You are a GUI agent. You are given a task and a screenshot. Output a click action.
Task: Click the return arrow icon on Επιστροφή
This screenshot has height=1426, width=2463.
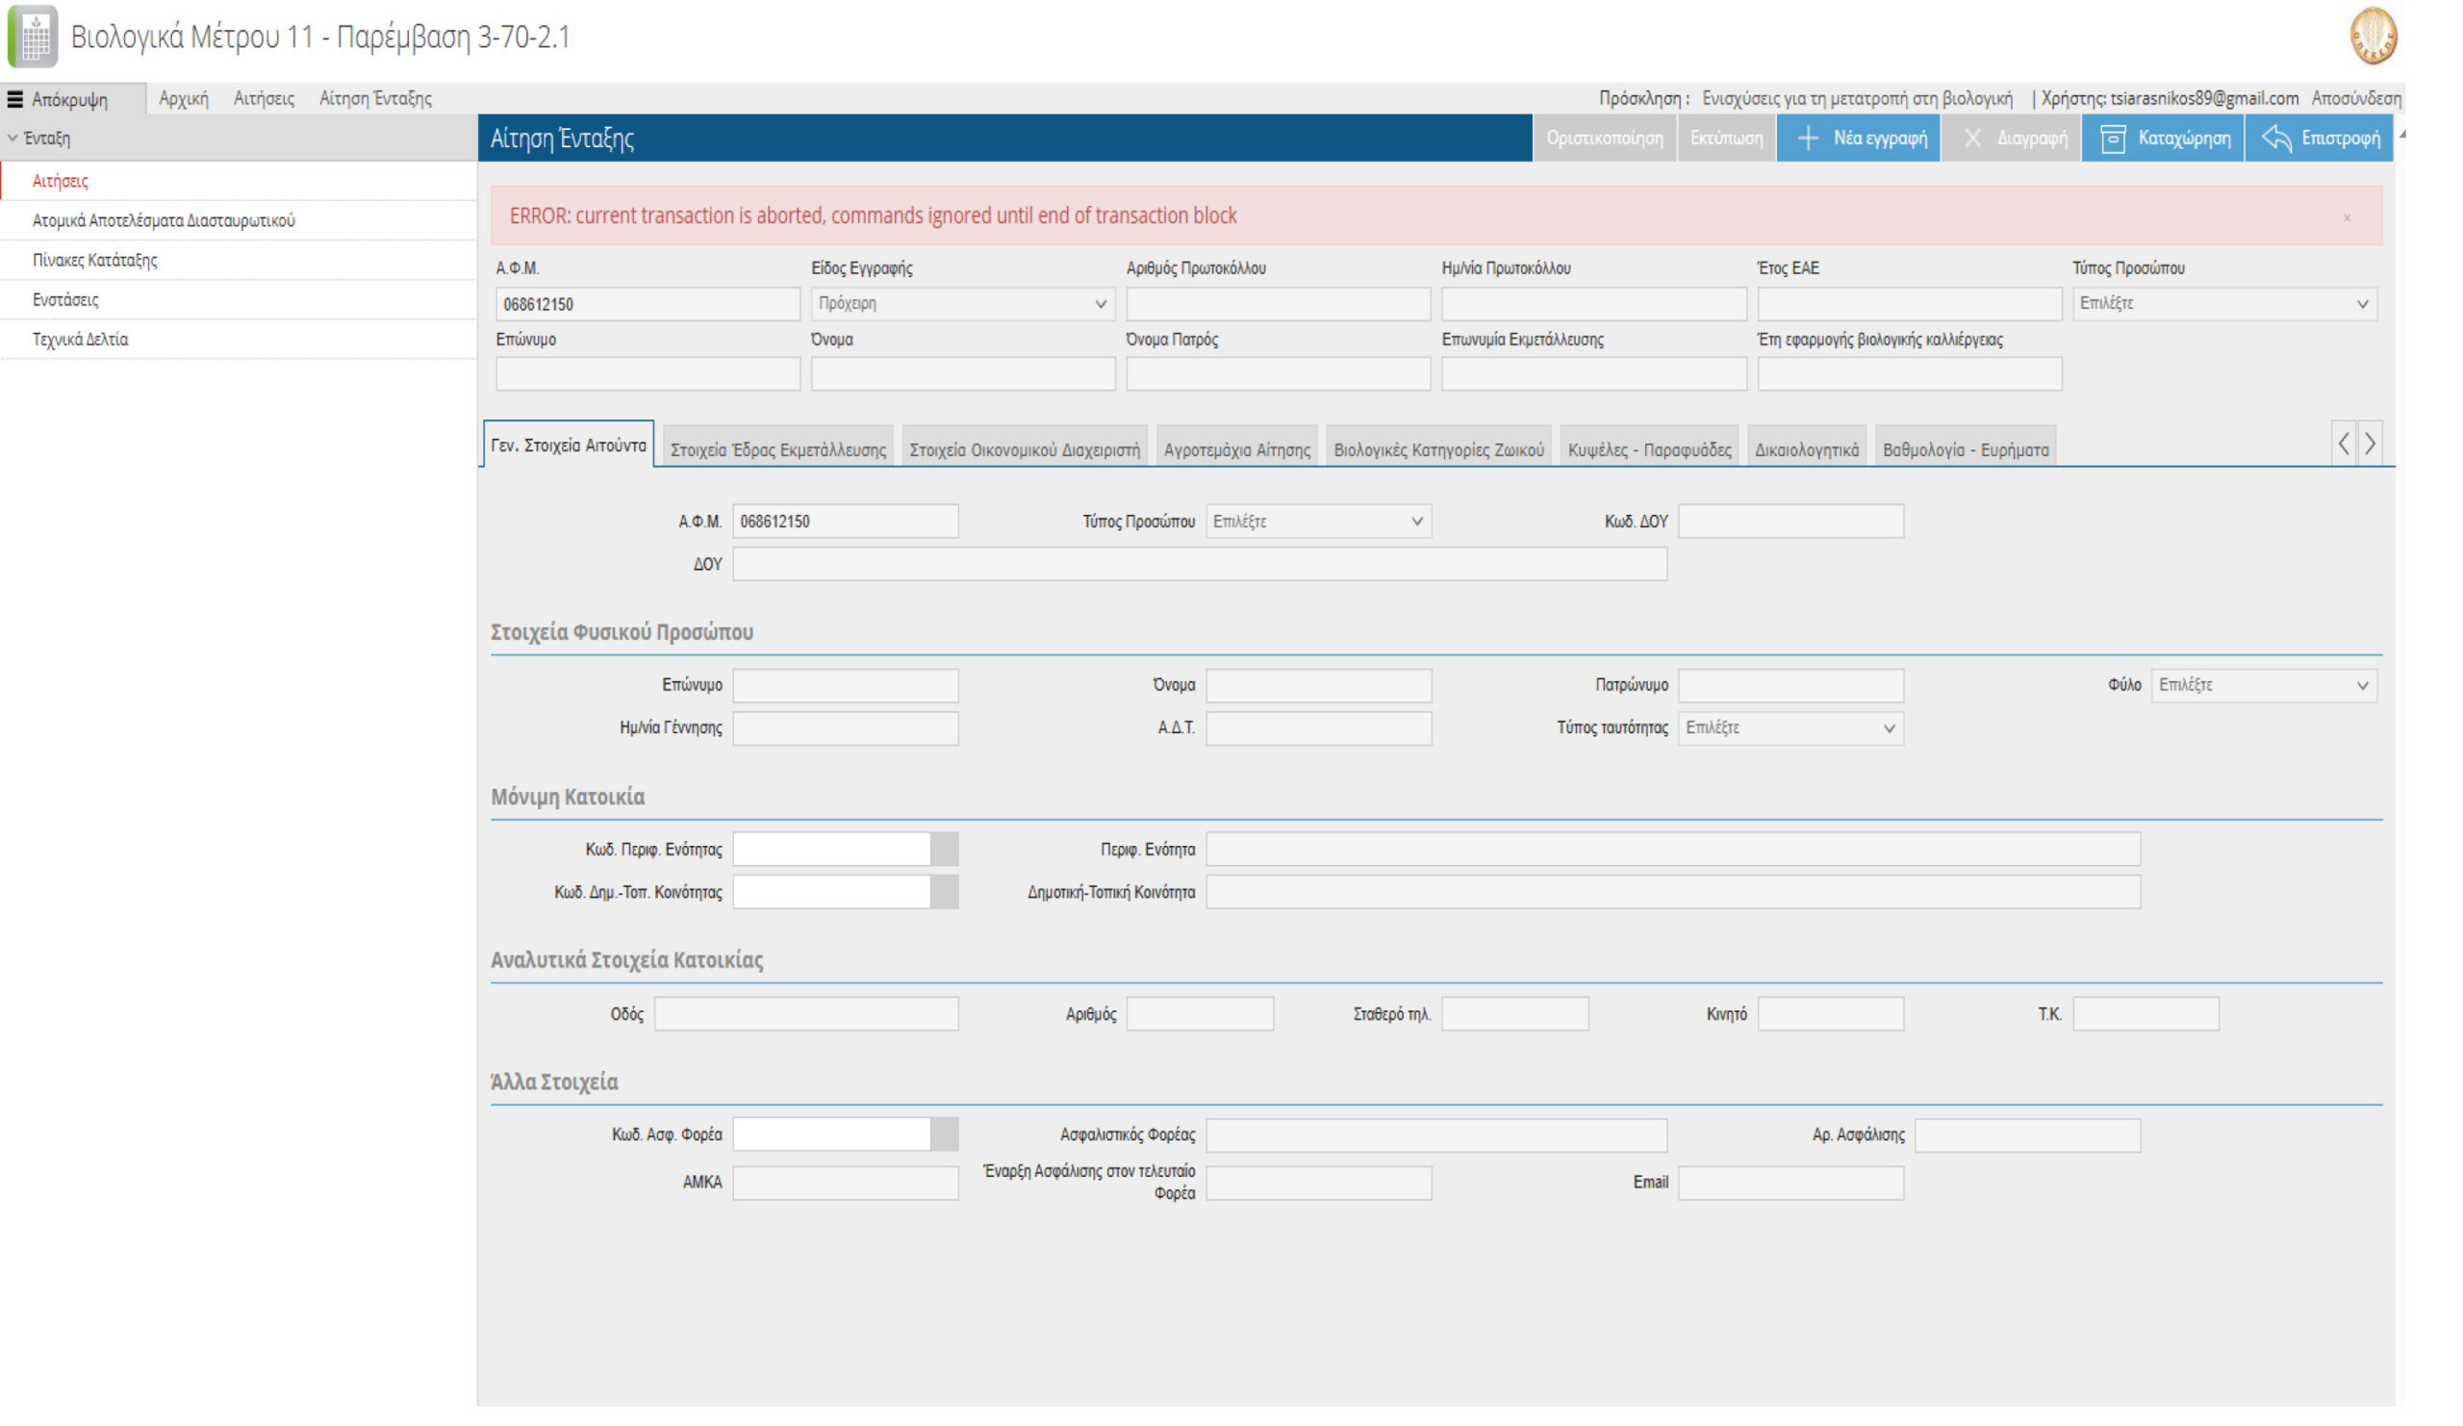(x=2276, y=138)
